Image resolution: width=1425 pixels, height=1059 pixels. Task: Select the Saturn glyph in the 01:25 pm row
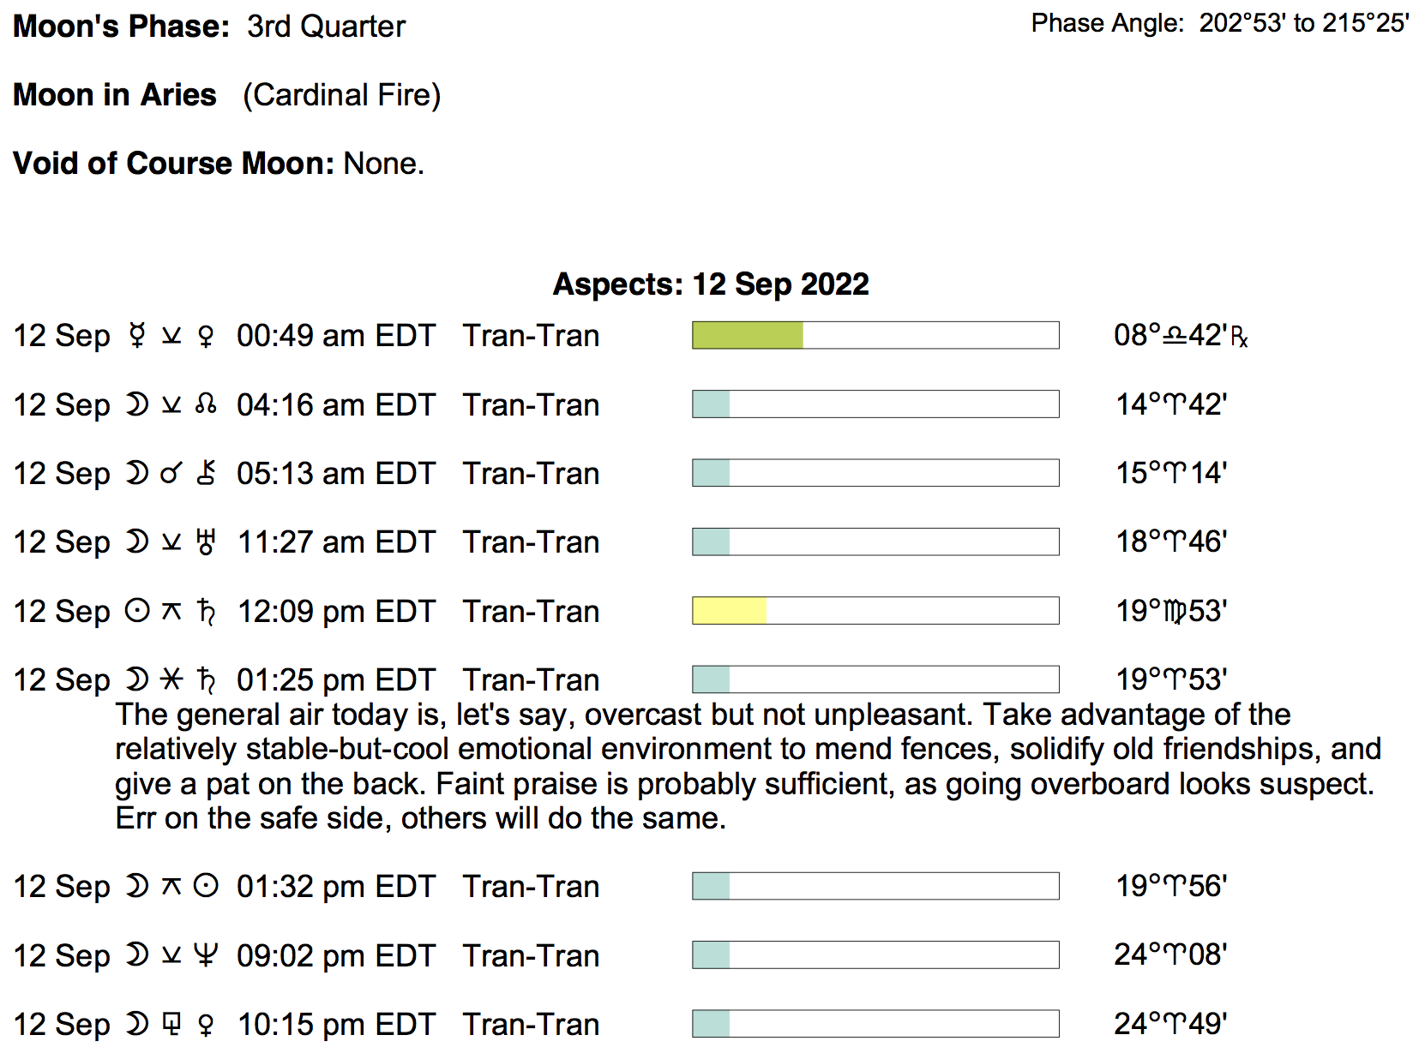[x=206, y=680]
